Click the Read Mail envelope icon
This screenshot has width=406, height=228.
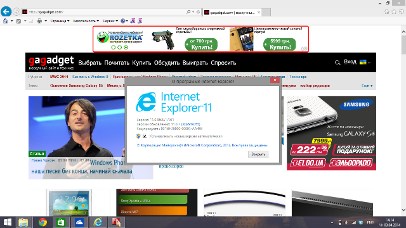pos(31,21)
